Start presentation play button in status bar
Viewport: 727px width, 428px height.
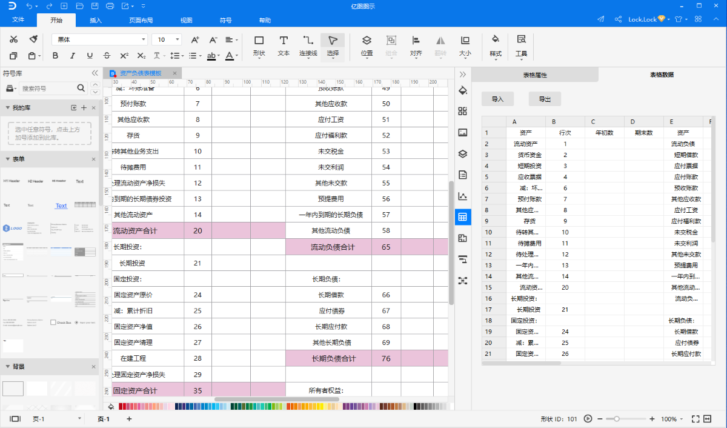coord(587,419)
